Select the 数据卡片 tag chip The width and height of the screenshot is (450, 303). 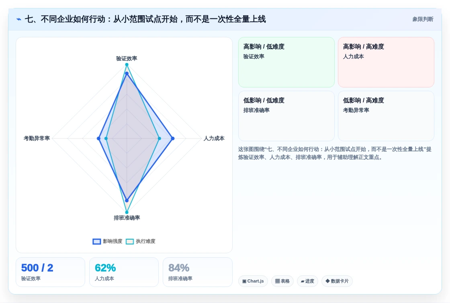tap(337, 281)
